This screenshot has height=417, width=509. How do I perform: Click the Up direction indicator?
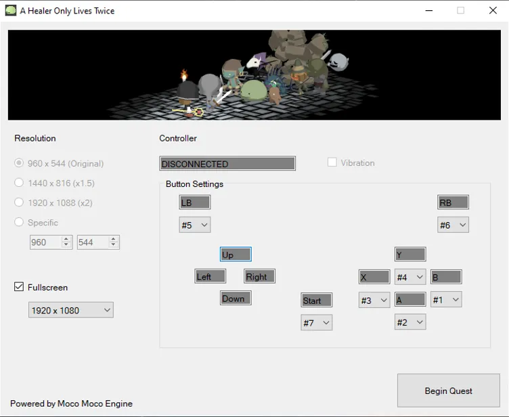(x=236, y=255)
